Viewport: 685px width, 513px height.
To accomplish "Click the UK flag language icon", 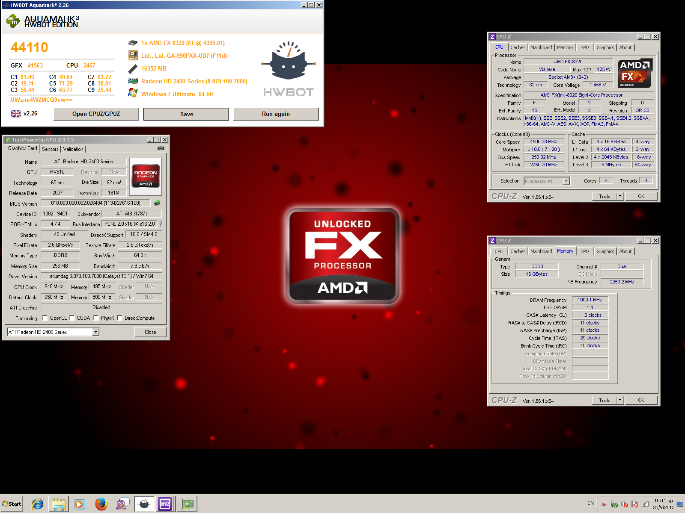I will [x=16, y=114].
